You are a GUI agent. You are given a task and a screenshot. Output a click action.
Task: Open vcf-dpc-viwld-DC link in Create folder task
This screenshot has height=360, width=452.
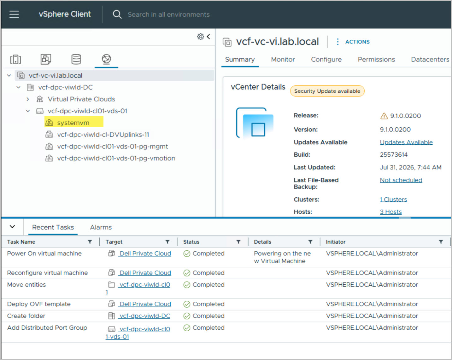[x=144, y=316]
